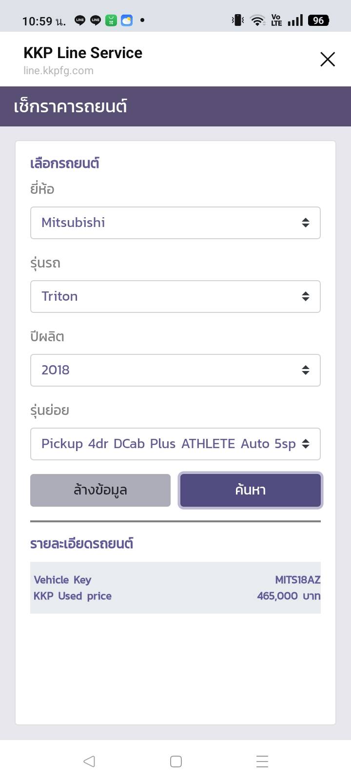Tap the Vehicle Key MITS18AZ value

point(297,580)
